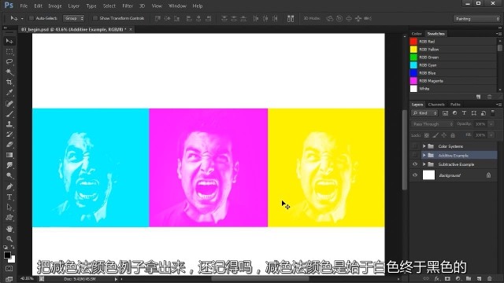Expand the Color Systems layer group
The image size is (504, 283).
(x=424, y=146)
